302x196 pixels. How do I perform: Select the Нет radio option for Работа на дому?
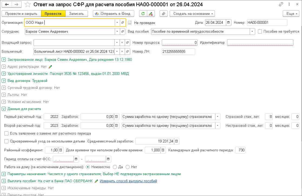tap(127, 167)
